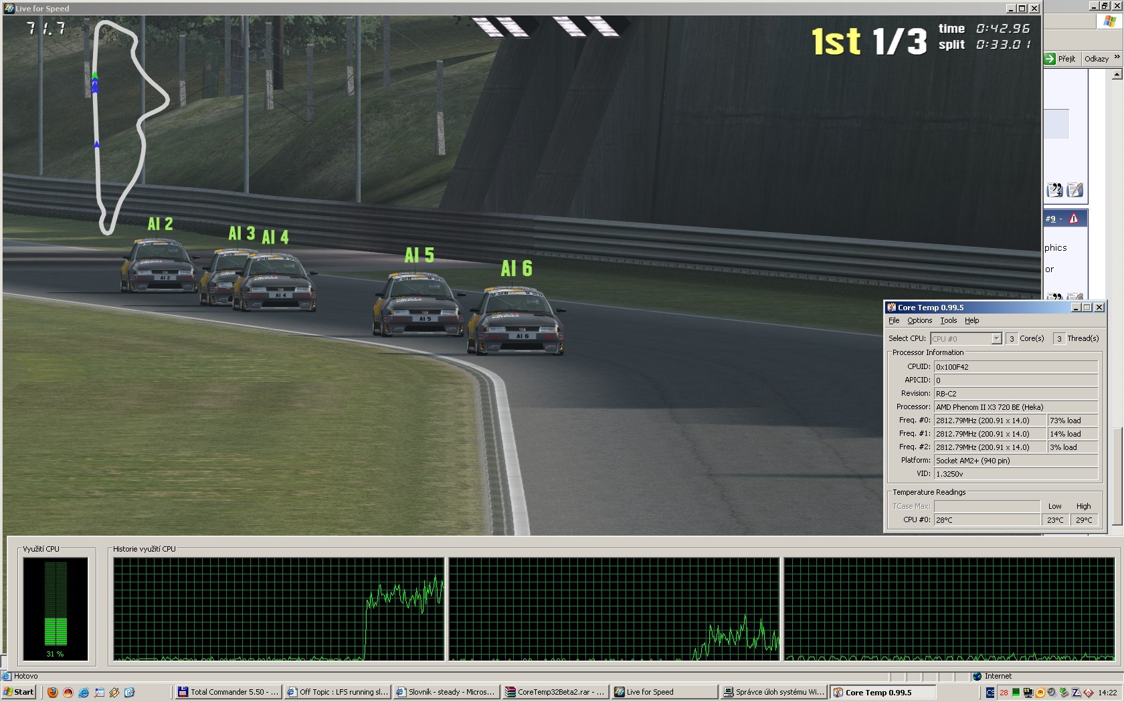Open the Tools menu in Core Temp
The height and width of the screenshot is (702, 1124).
tap(949, 321)
